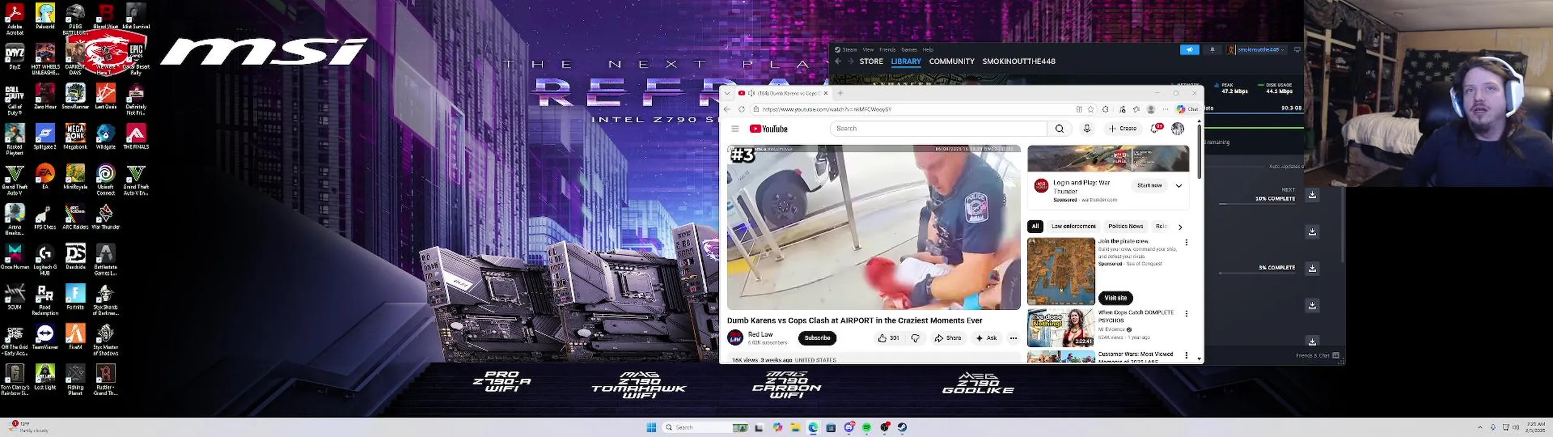Launch the EA app desktop icon

[x=45, y=177]
